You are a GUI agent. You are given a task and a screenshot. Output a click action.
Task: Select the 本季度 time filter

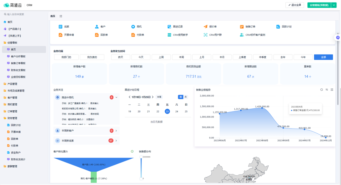(x=263, y=57)
